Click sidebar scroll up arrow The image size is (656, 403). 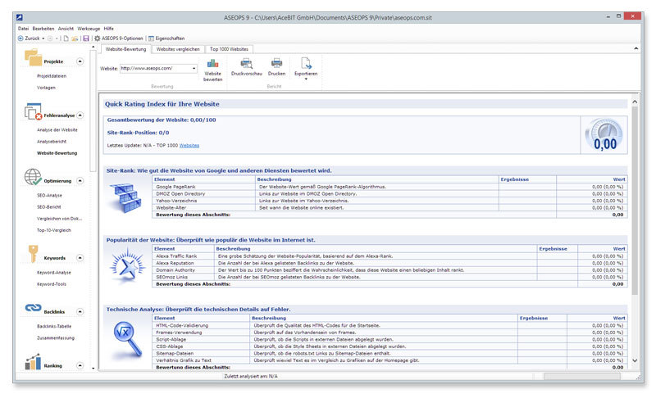[93, 48]
